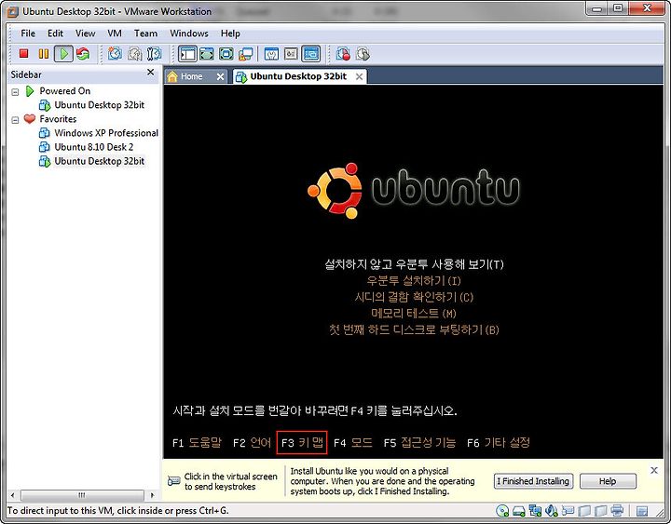The width and height of the screenshot is (671, 524).
Task: Select '우분투 설치하기 (I)' boot option
Action: 414,281
